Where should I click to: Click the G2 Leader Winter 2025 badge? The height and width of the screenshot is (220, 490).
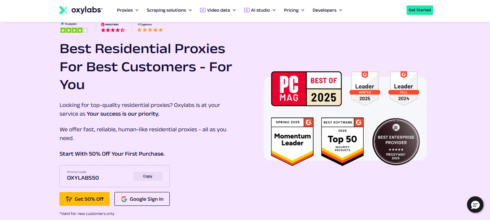click(365, 88)
